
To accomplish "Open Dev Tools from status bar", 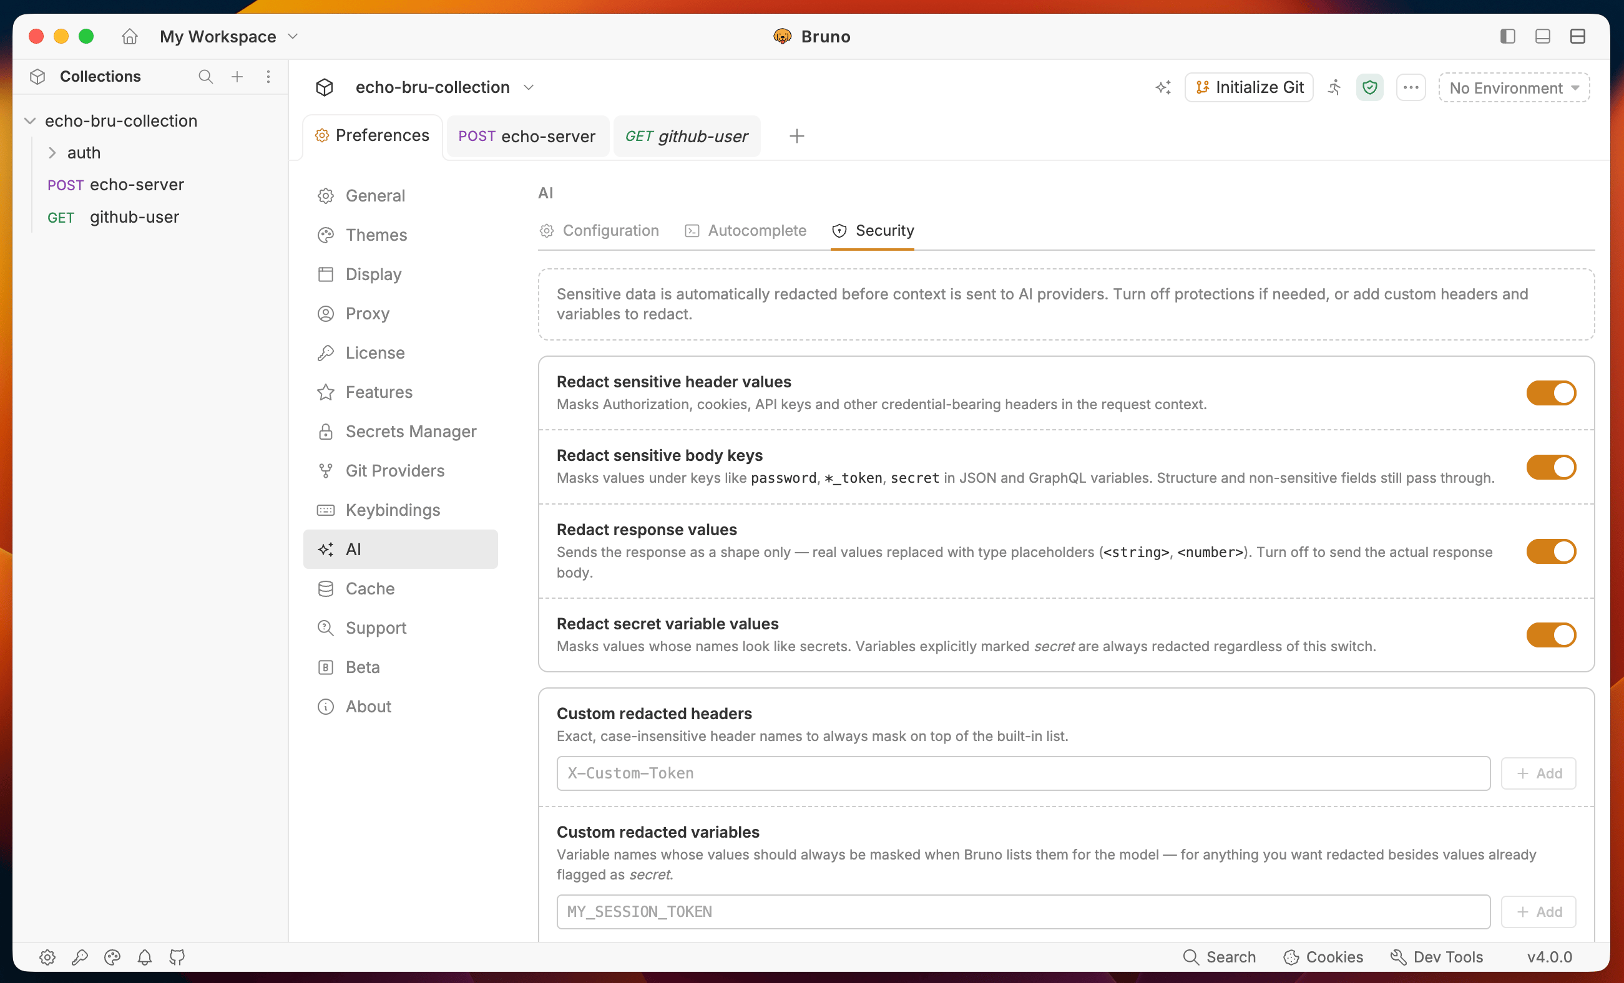I will coord(1437,957).
